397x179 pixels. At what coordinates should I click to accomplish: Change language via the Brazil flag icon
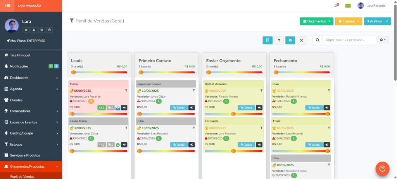(348, 5)
